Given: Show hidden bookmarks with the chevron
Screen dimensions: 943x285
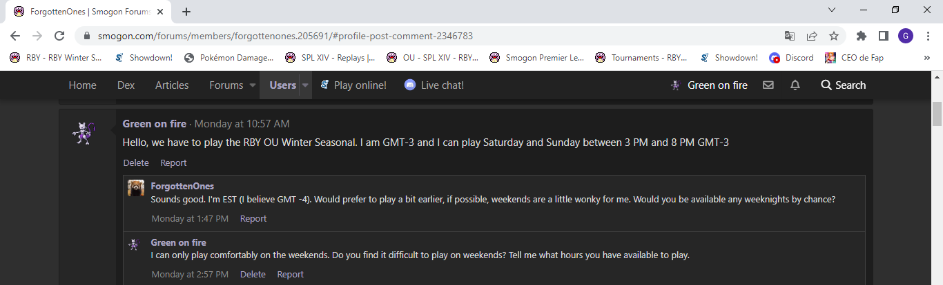Looking at the screenshot, I should tap(927, 58).
